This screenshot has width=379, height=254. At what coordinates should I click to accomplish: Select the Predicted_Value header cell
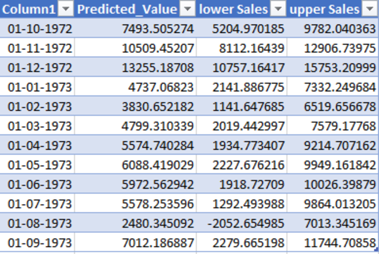coord(127,10)
